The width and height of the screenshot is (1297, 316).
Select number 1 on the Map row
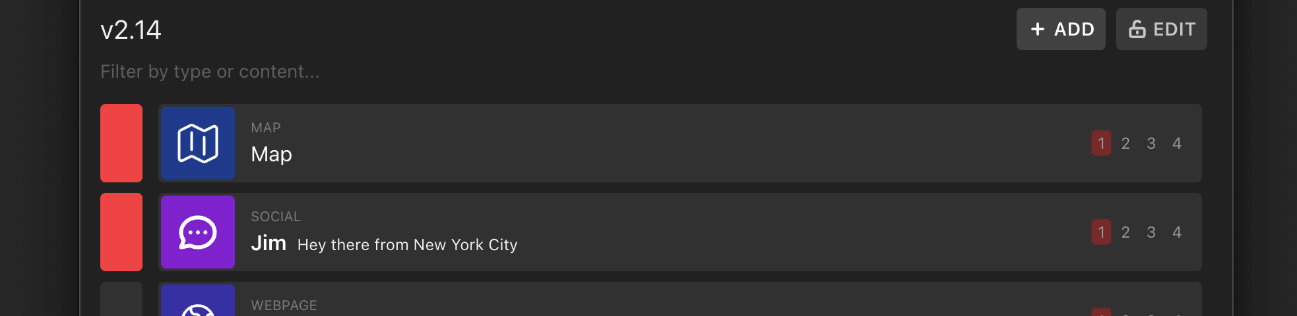coord(1101,144)
